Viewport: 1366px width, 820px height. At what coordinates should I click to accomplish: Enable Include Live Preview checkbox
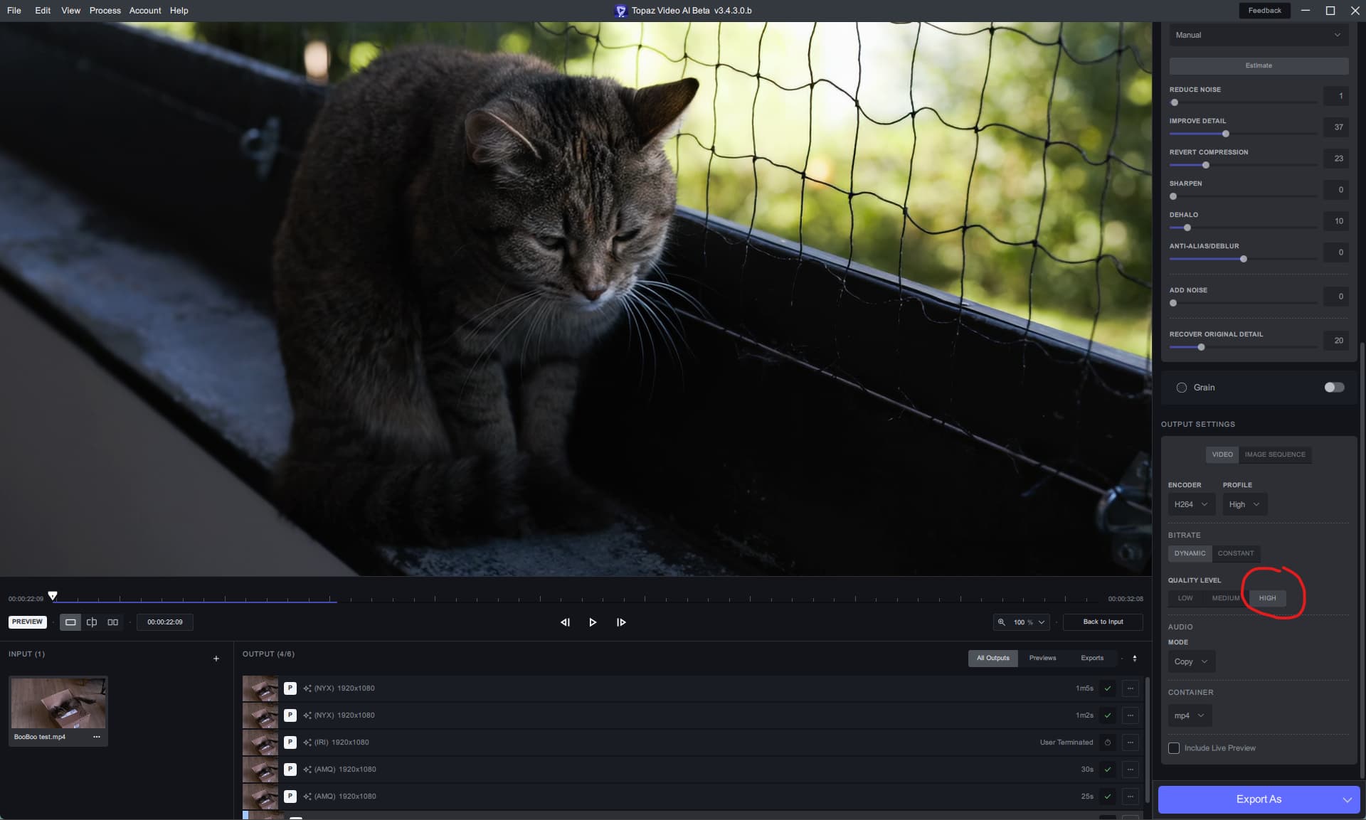tap(1174, 748)
